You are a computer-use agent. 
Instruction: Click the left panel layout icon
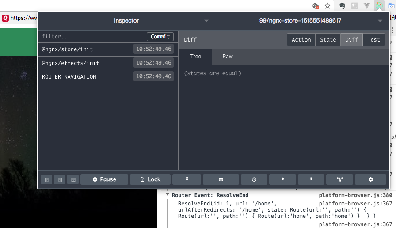point(47,179)
